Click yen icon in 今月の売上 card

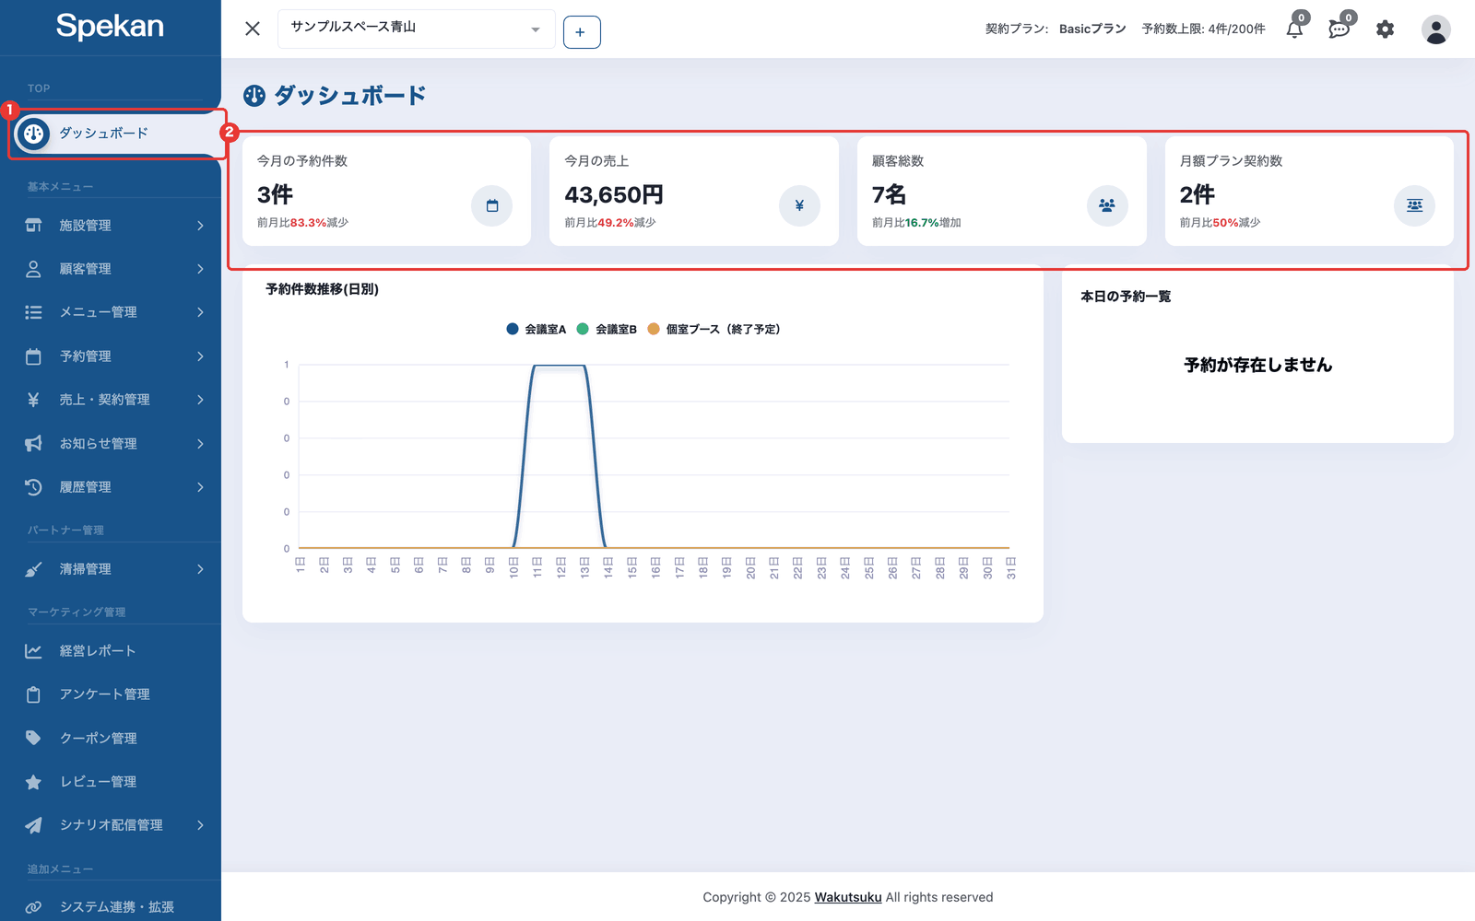click(x=799, y=205)
